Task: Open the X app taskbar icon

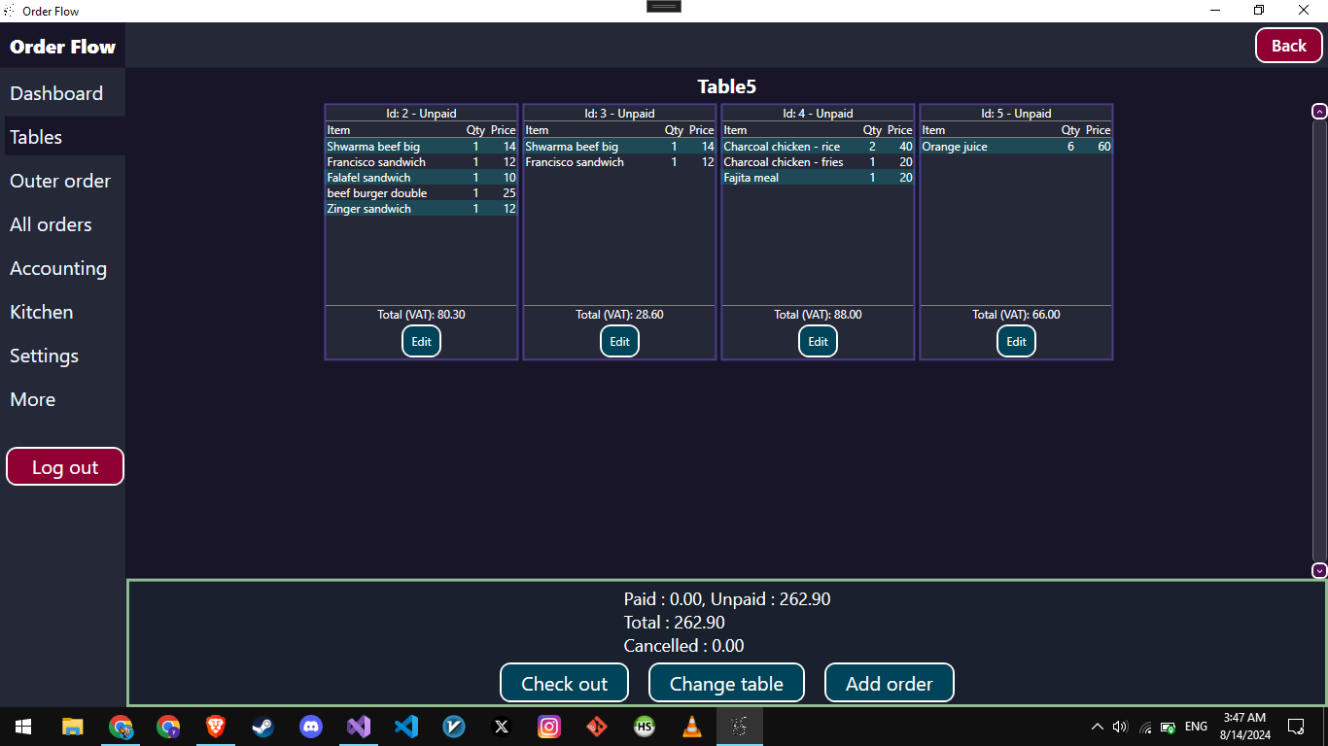Action: click(502, 727)
